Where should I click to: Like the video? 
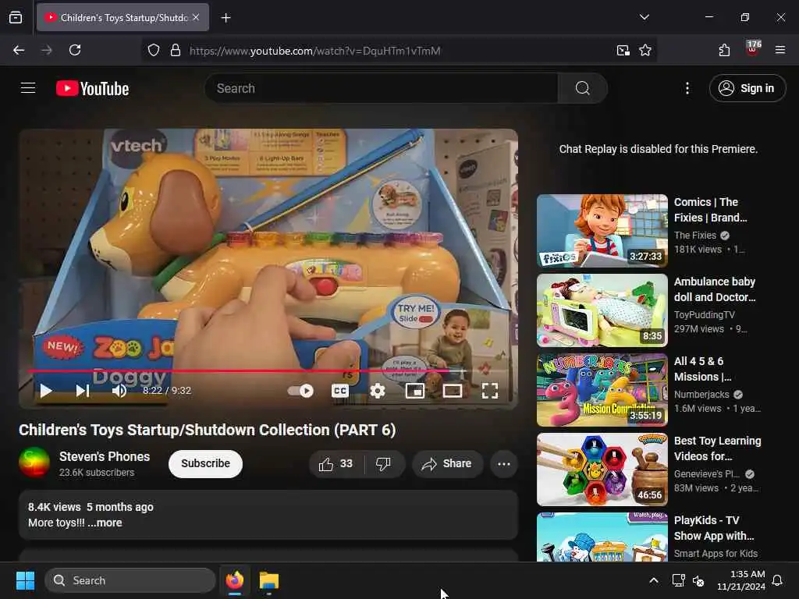336,464
